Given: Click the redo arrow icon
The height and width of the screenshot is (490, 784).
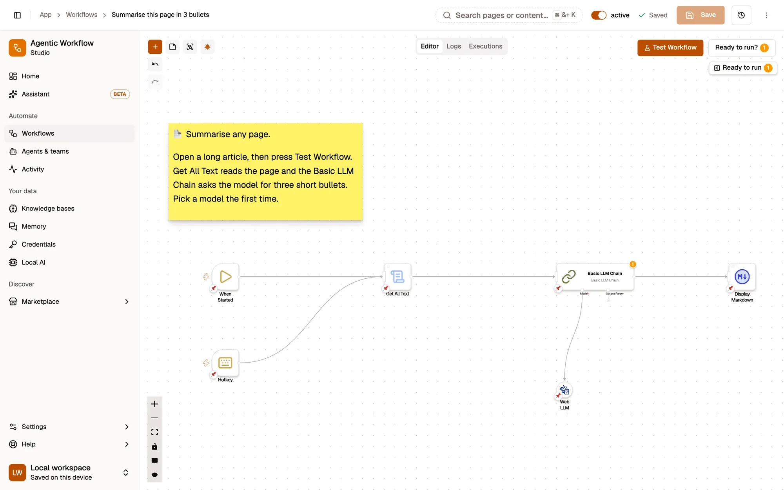Looking at the screenshot, I should [155, 82].
